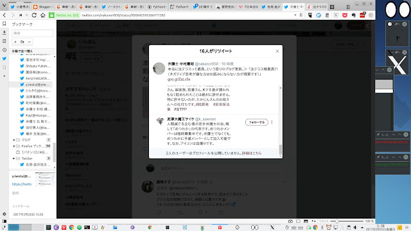Switch to the ノースライ Twitter tab

(112, 7)
